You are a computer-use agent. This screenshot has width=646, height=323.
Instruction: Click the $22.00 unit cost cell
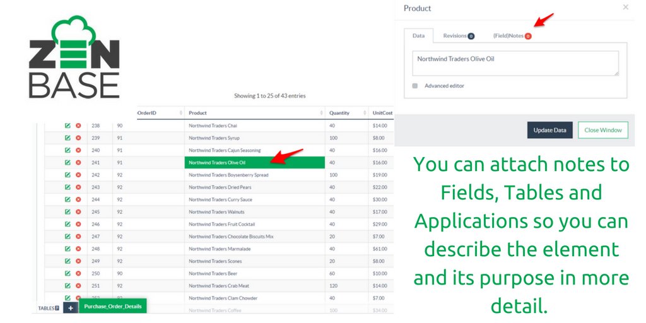point(382,187)
